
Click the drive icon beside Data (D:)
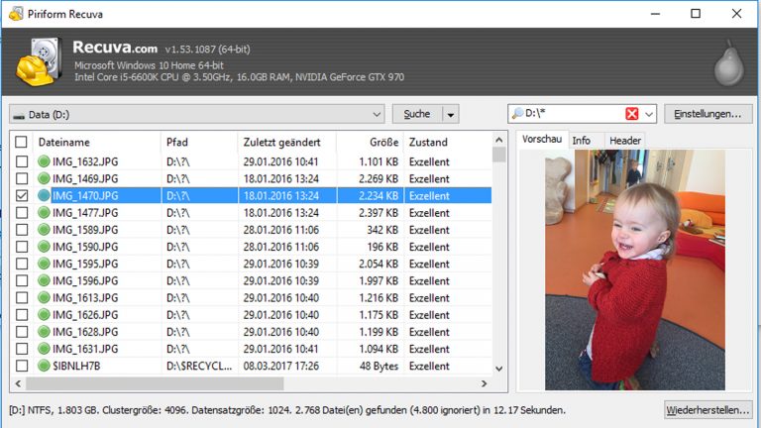(19, 115)
